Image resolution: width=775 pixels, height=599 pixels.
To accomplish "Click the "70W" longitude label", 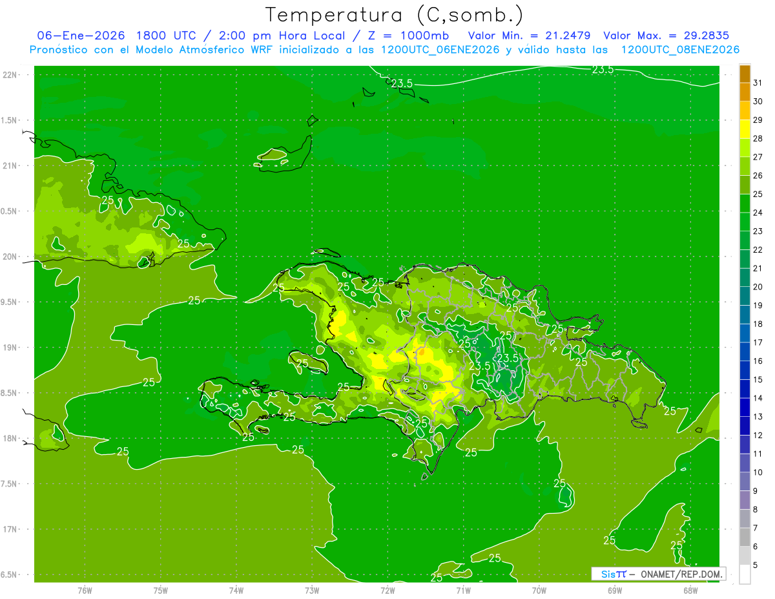I will click(x=539, y=591).
